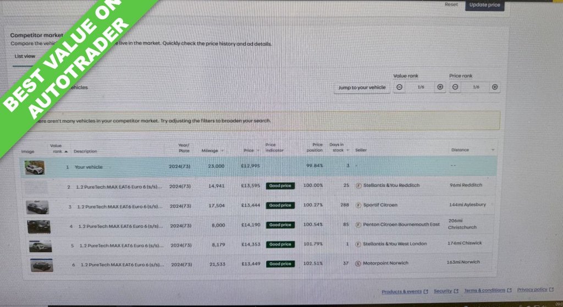The height and width of the screenshot is (307, 563).
Task: Expand the Distance column sort arrow
Action: [493, 150]
